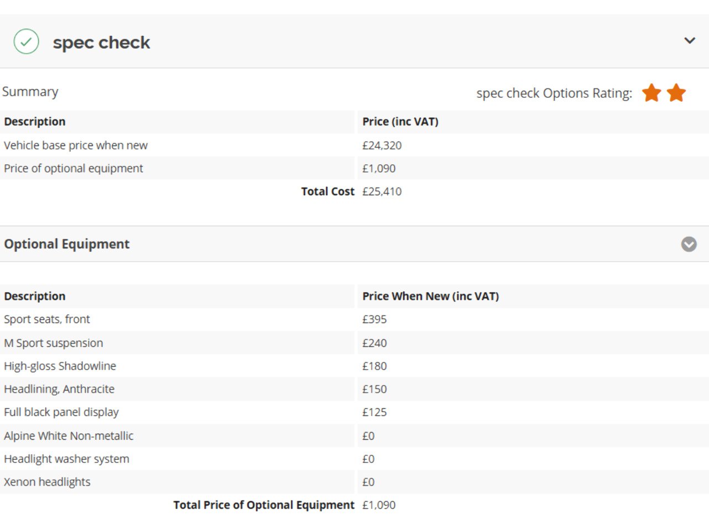This screenshot has width=709, height=531.
Task: Select Price of optional equipment row
Action: [74, 169]
